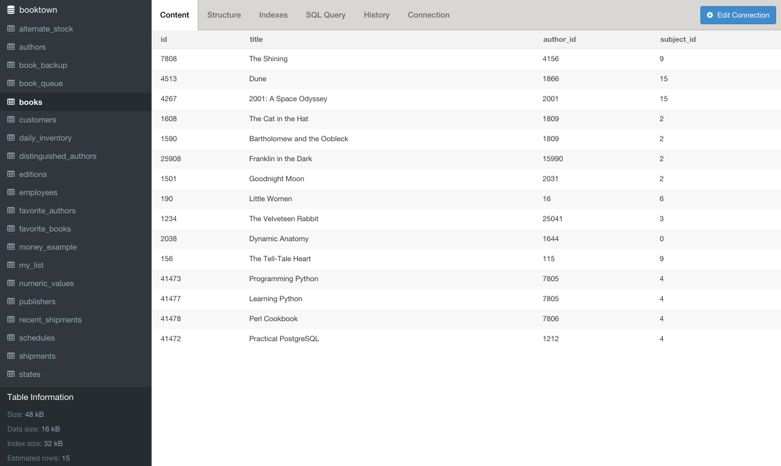
Task: Click the table icon beside customers
Action: click(x=11, y=120)
